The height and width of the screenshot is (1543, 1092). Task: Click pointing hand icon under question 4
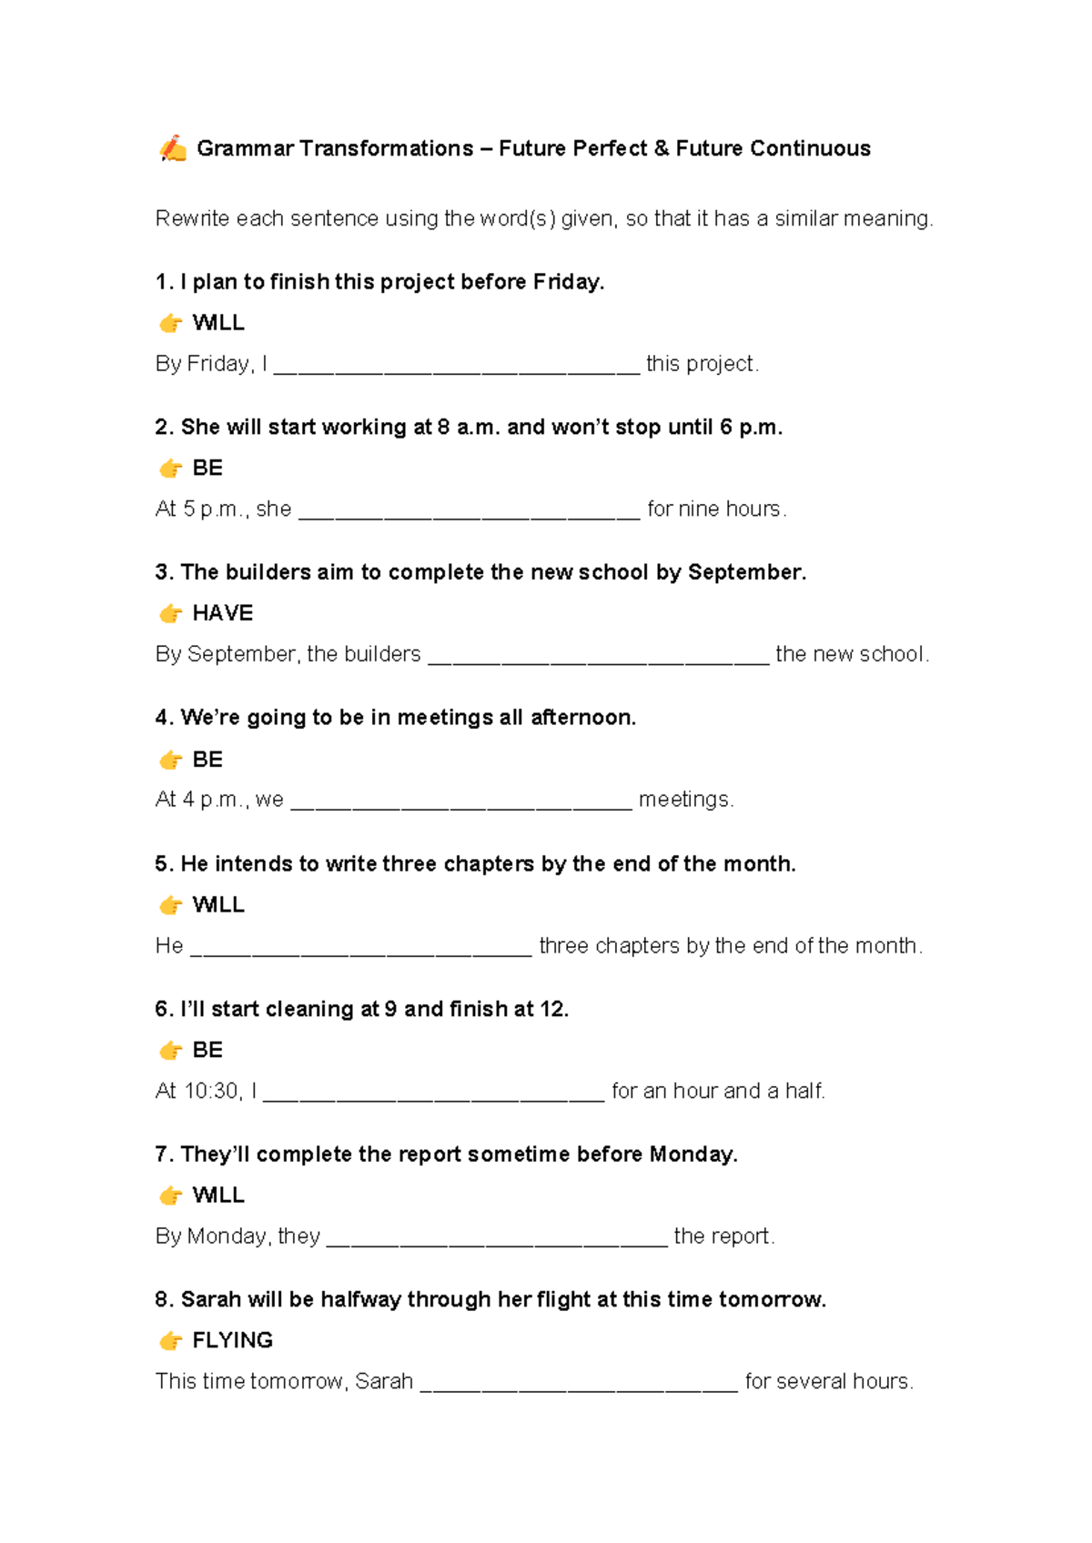170,760
